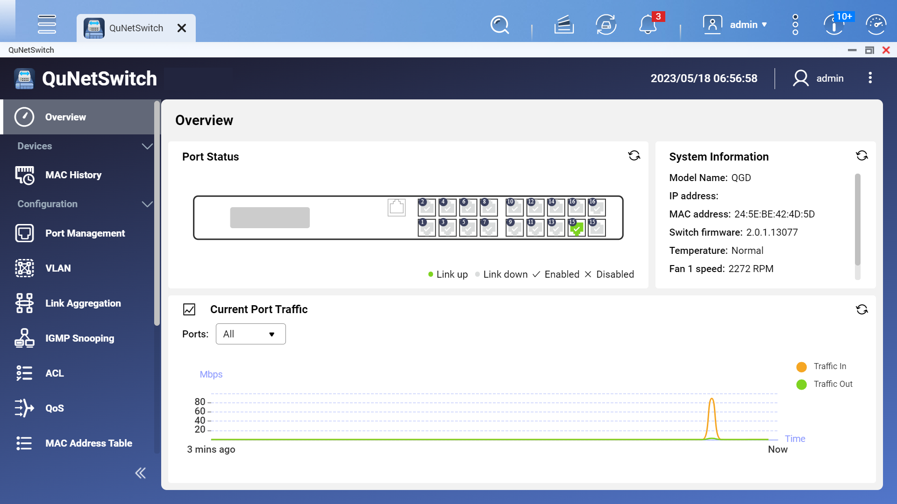Open the dashboard gauge icon
897x504 pixels.
tap(876, 25)
